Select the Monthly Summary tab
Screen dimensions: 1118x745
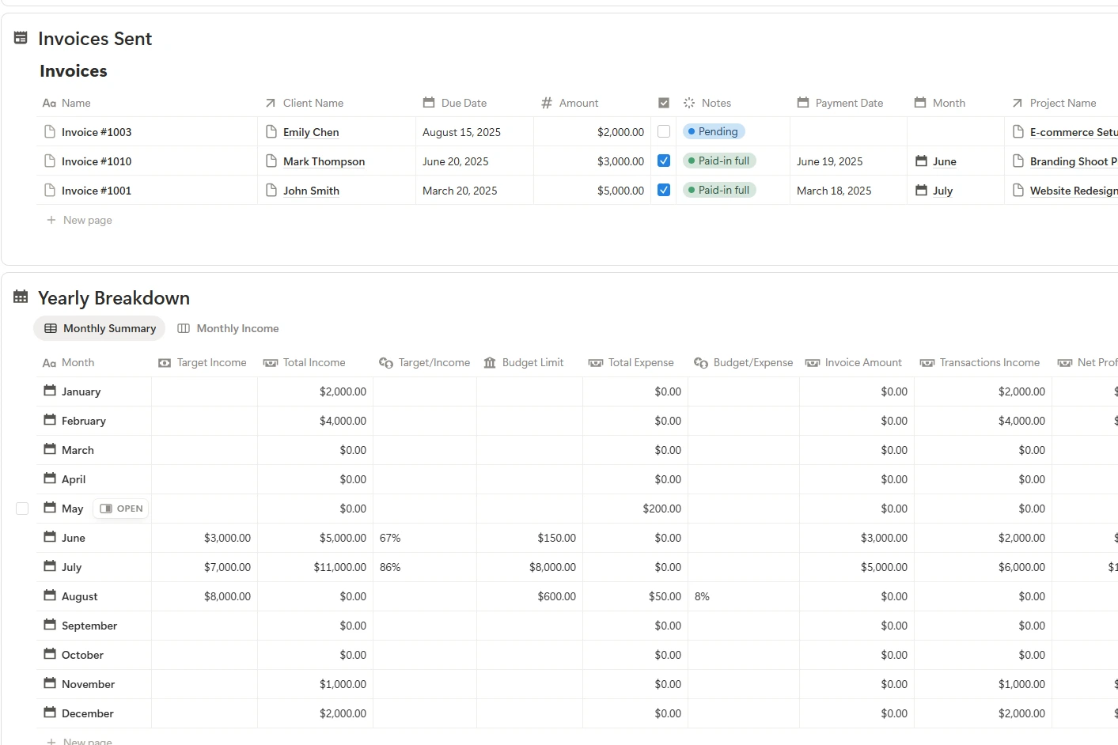pos(100,328)
